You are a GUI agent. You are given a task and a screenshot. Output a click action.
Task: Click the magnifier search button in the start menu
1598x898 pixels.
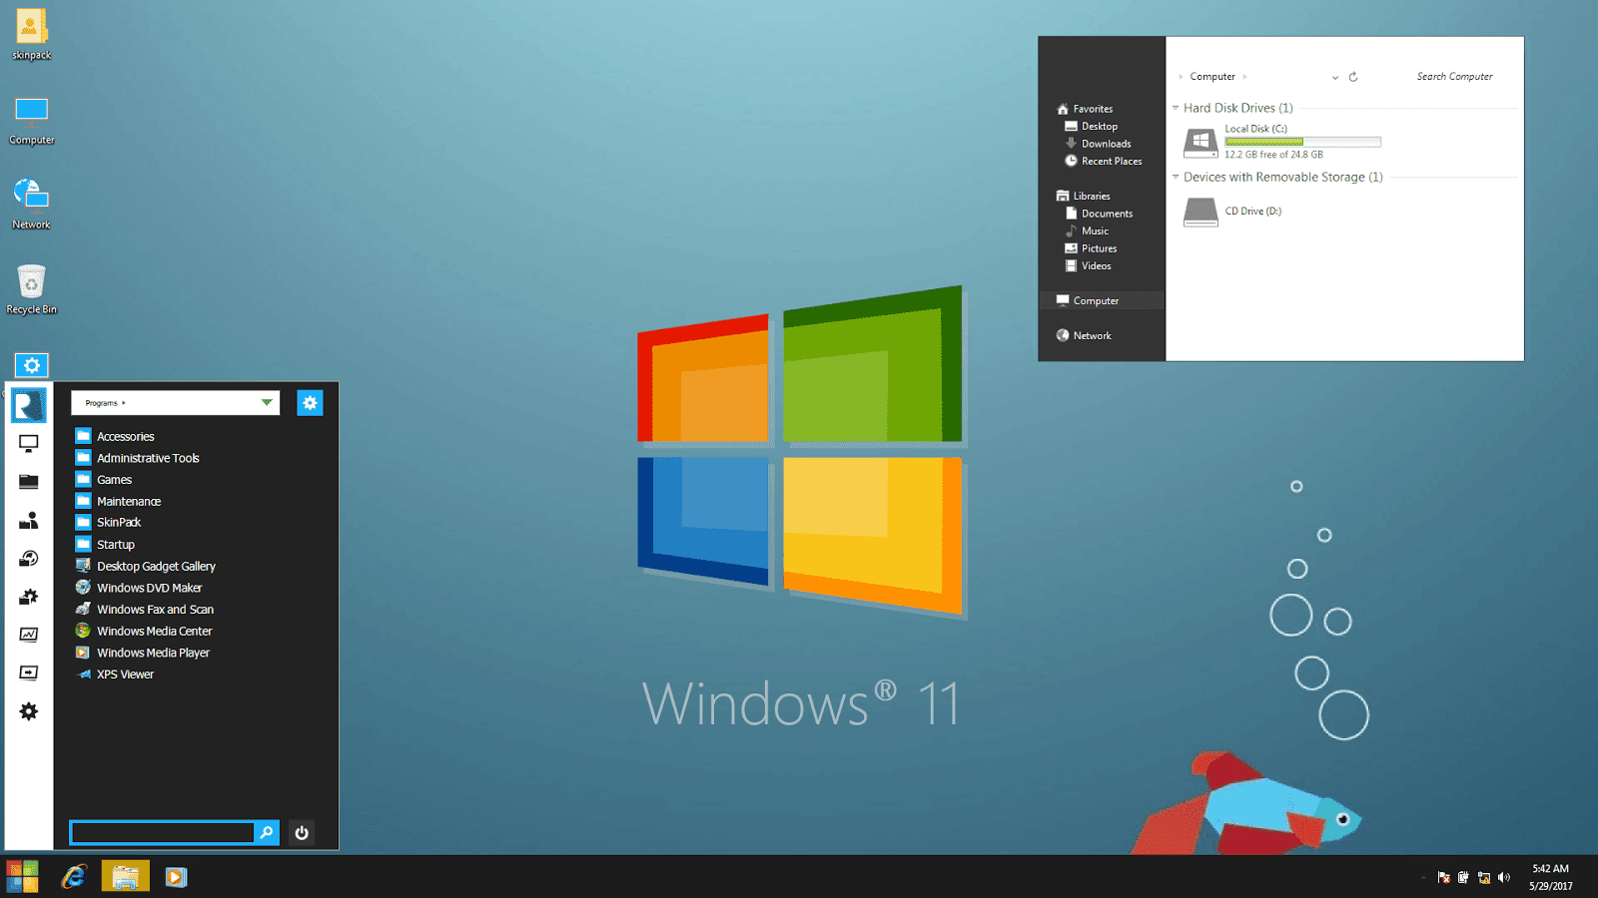tap(267, 832)
